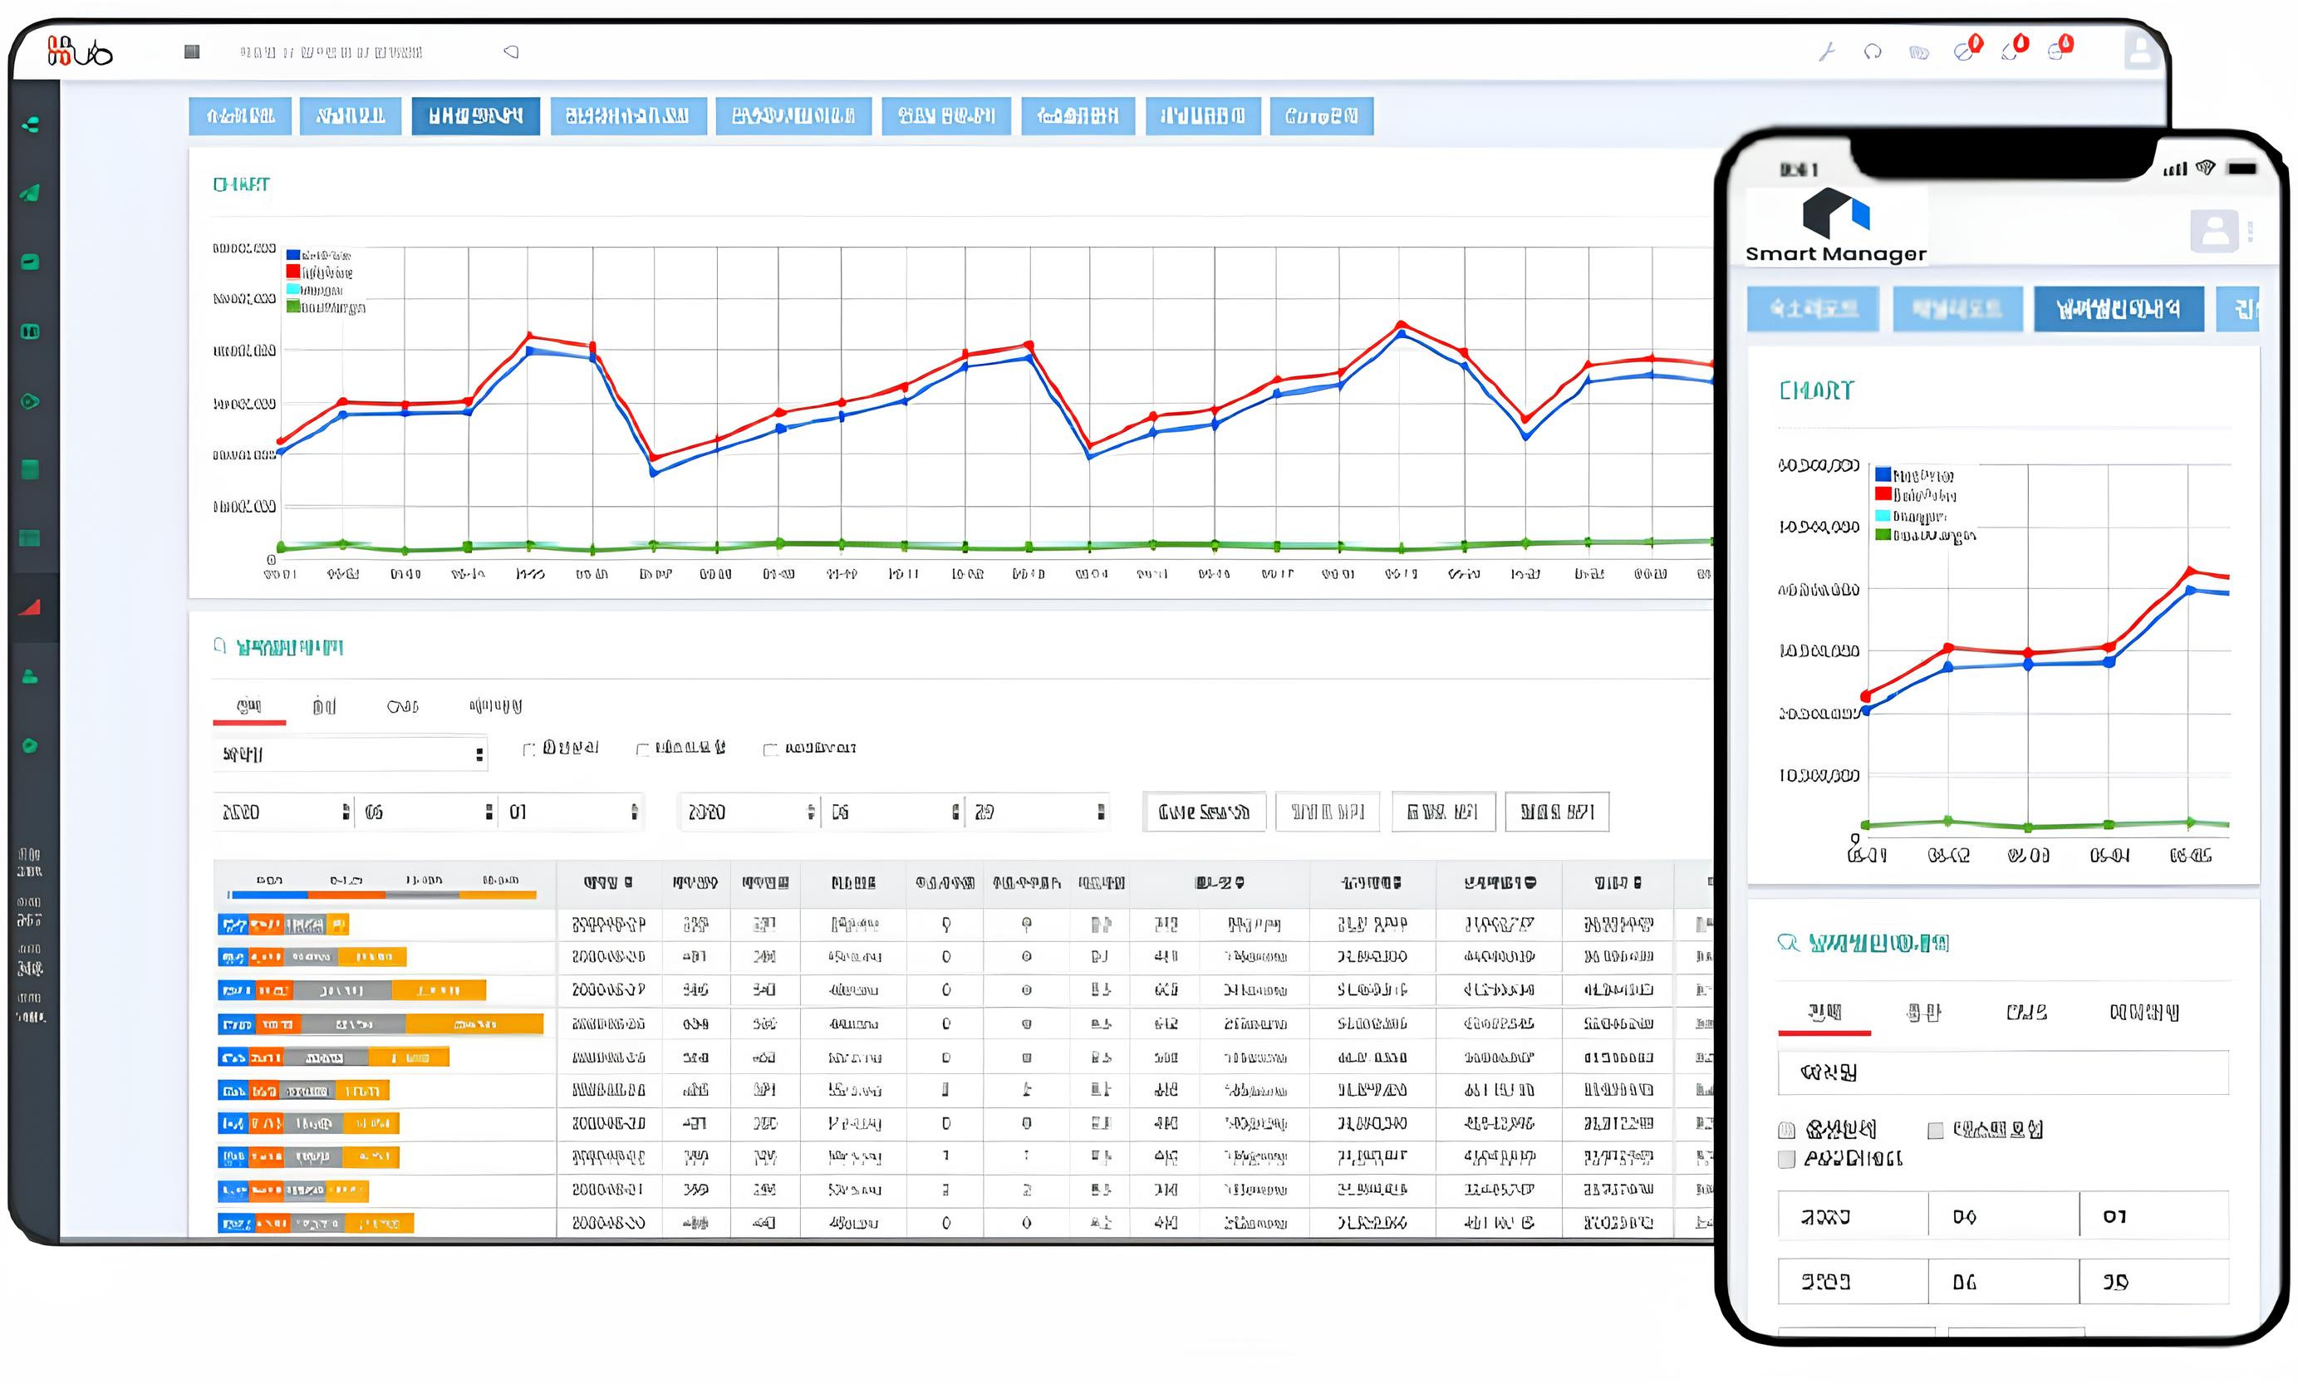2298x1384 pixels.
Task: Switch to first underlined search sub-tab
Action: point(249,707)
